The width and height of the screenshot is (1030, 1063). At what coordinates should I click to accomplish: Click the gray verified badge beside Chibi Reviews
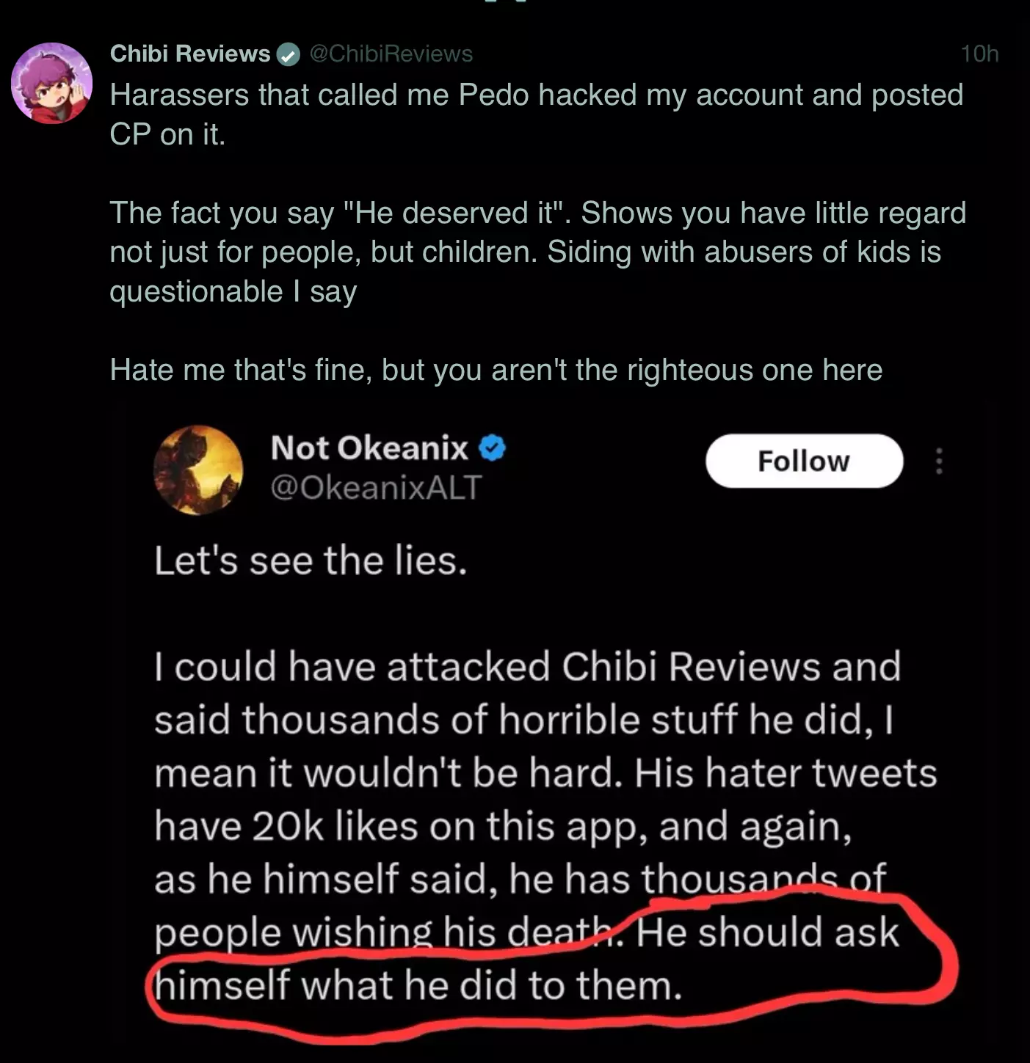tap(288, 54)
